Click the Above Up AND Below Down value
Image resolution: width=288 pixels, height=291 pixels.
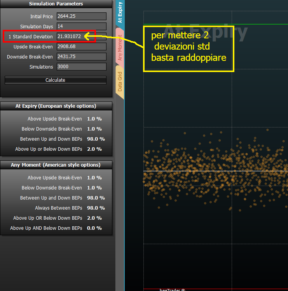pyautogui.click(x=94, y=228)
